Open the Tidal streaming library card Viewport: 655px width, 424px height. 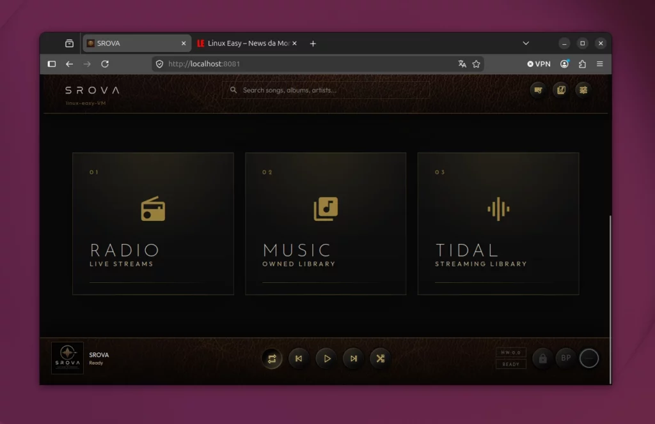click(x=498, y=223)
